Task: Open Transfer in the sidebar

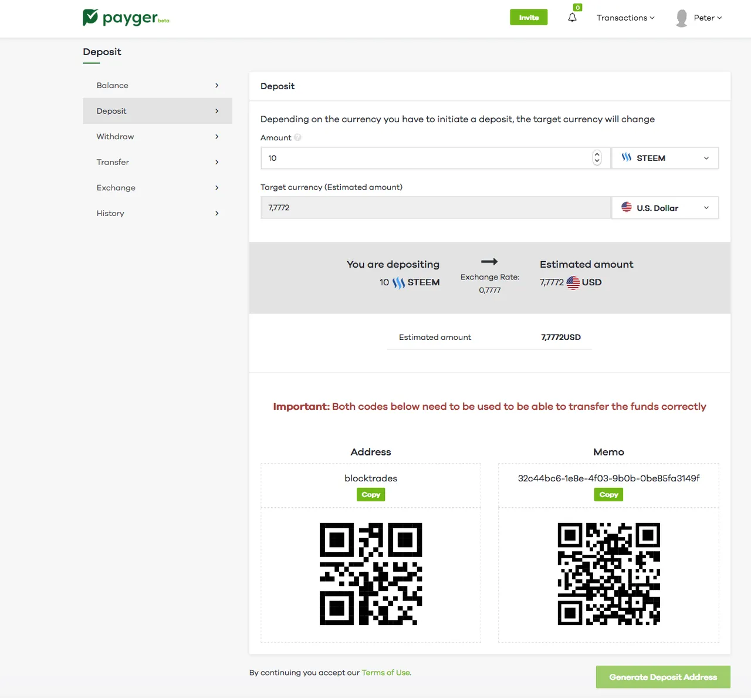Action: [157, 162]
